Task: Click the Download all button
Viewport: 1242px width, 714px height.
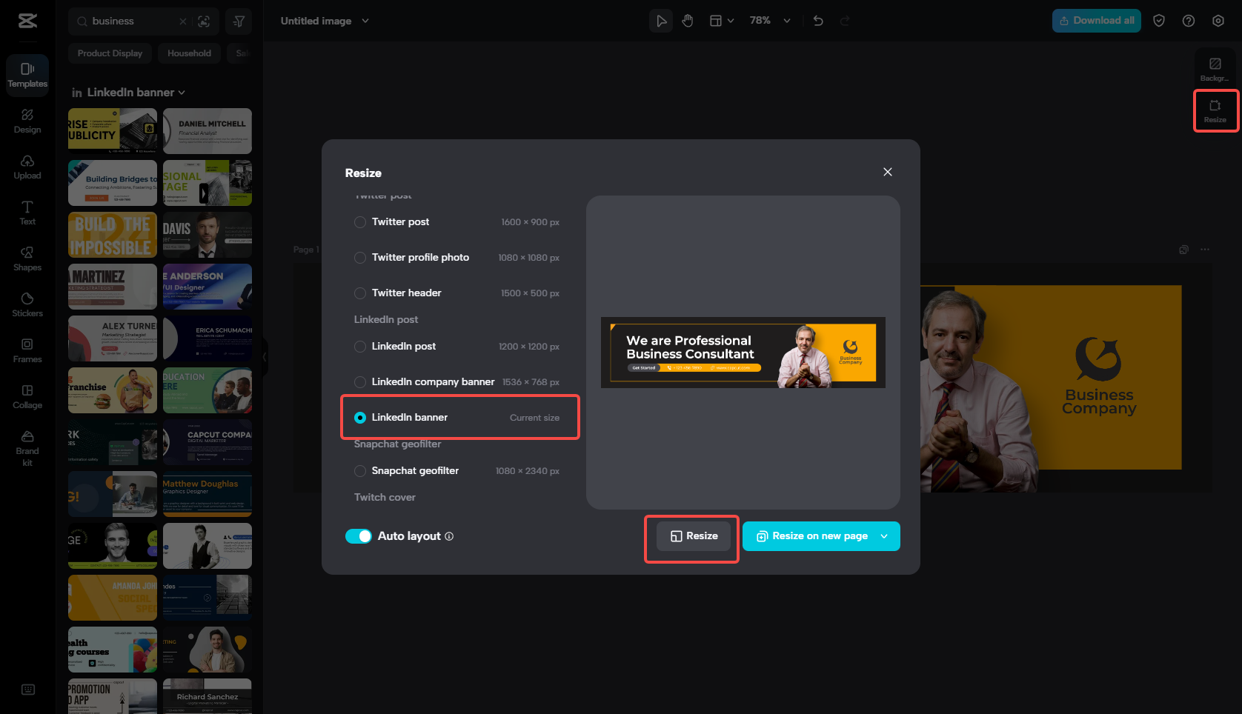Action: [1096, 20]
